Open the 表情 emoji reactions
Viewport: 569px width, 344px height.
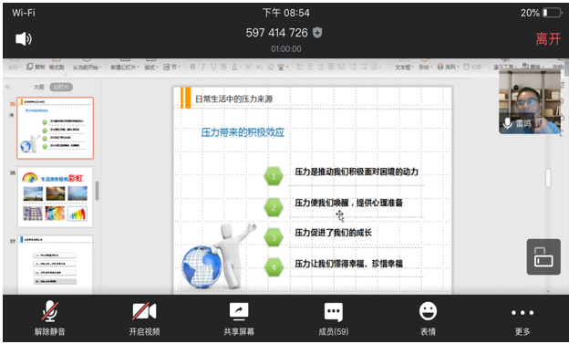click(428, 318)
